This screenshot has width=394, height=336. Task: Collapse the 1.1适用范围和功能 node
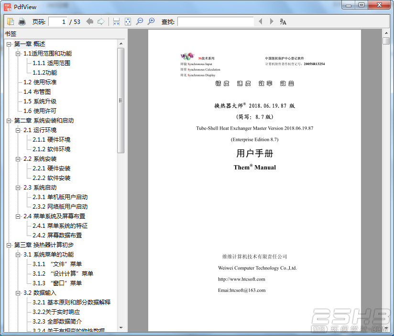pos(18,54)
